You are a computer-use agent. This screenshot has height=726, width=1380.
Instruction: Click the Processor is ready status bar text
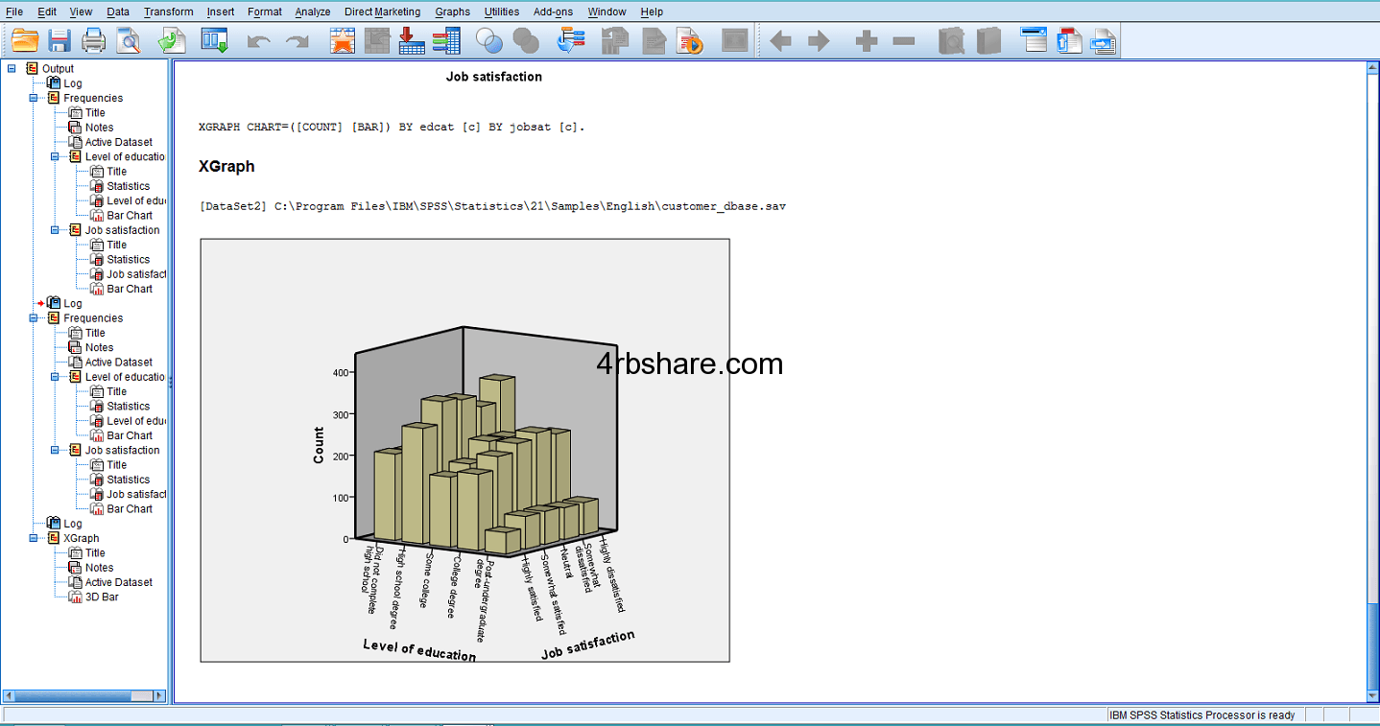coord(1202,714)
